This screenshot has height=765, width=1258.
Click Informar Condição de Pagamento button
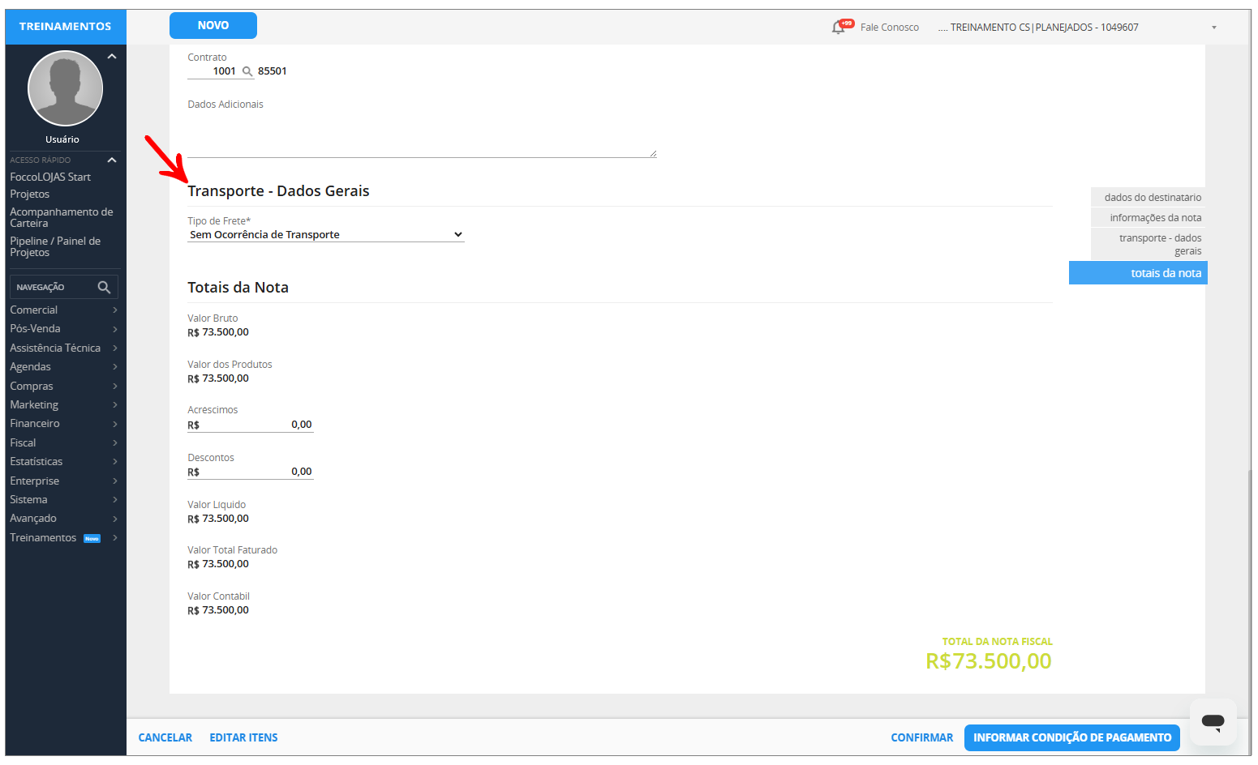1071,737
